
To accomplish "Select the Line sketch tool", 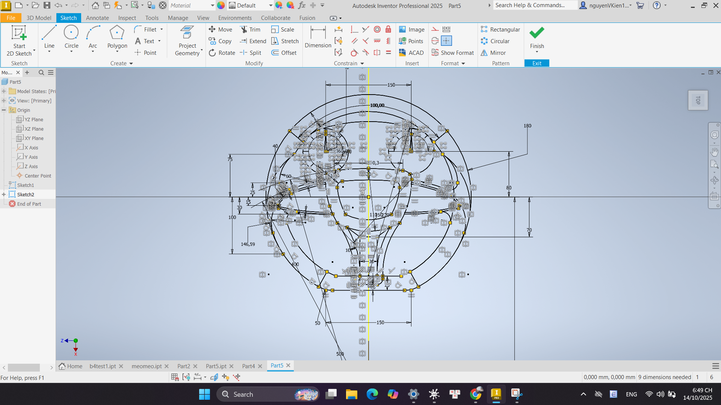I will pos(49,37).
